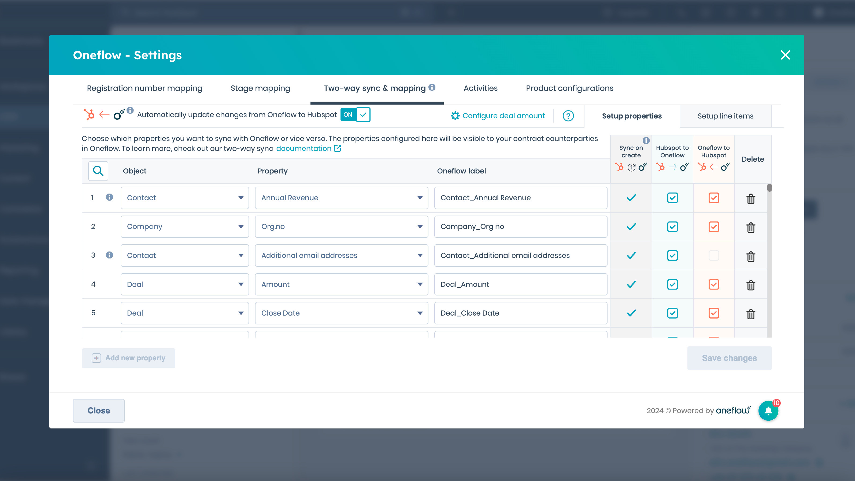This screenshot has height=481, width=855.
Task: Click the question mark help icon near Configure deal amount
Action: pos(568,116)
